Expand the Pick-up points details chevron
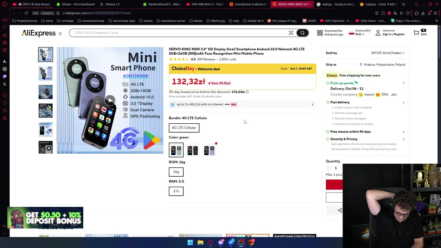 coord(403,83)
